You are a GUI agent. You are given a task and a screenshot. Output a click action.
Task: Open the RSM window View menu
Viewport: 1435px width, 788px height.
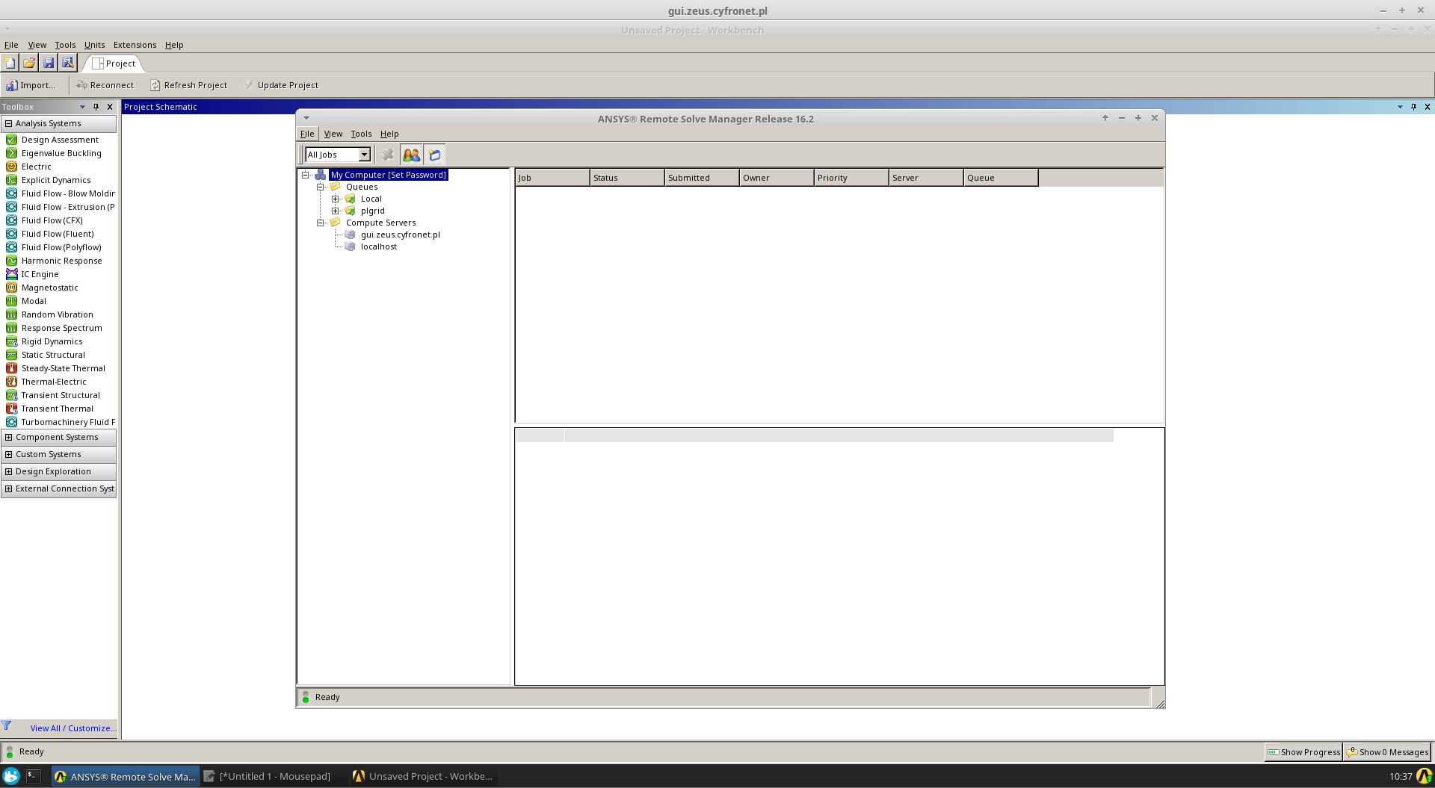pyautogui.click(x=333, y=134)
